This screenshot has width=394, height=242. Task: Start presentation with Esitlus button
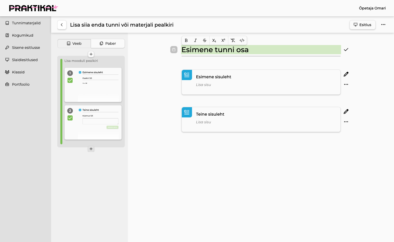362,25
